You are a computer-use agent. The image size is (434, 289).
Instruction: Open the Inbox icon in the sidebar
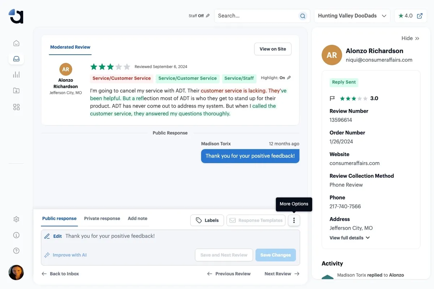(x=16, y=59)
